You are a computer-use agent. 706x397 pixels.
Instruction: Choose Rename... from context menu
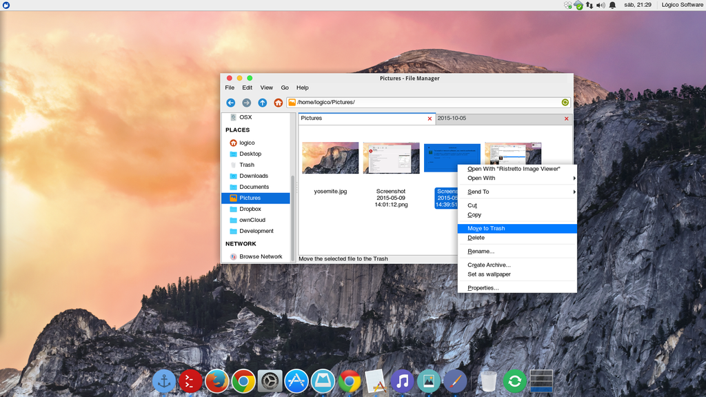pos(517,252)
